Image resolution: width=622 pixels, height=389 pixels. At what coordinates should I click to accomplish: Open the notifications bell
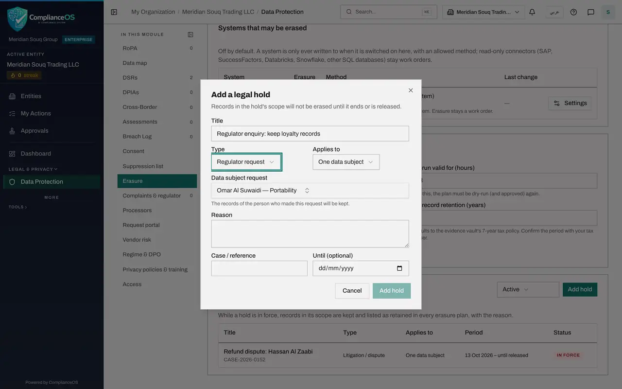click(532, 12)
